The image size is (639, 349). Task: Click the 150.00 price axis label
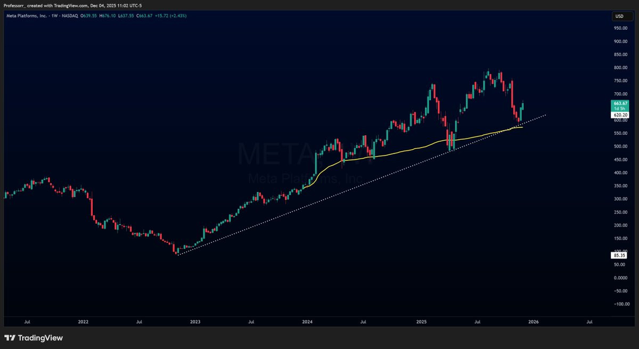[x=620, y=239]
